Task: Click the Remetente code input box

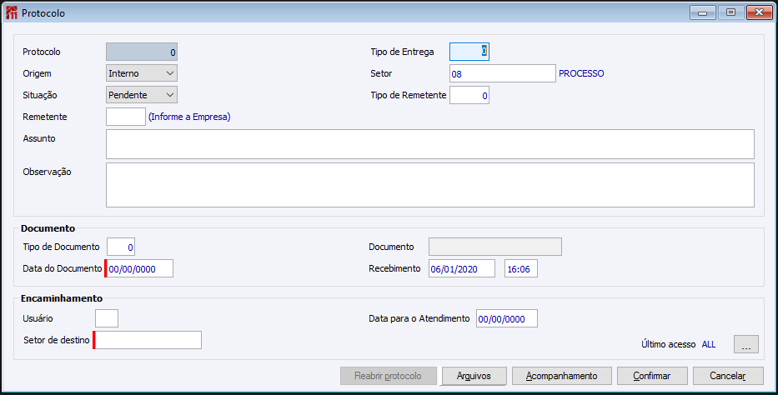Action: (x=126, y=117)
